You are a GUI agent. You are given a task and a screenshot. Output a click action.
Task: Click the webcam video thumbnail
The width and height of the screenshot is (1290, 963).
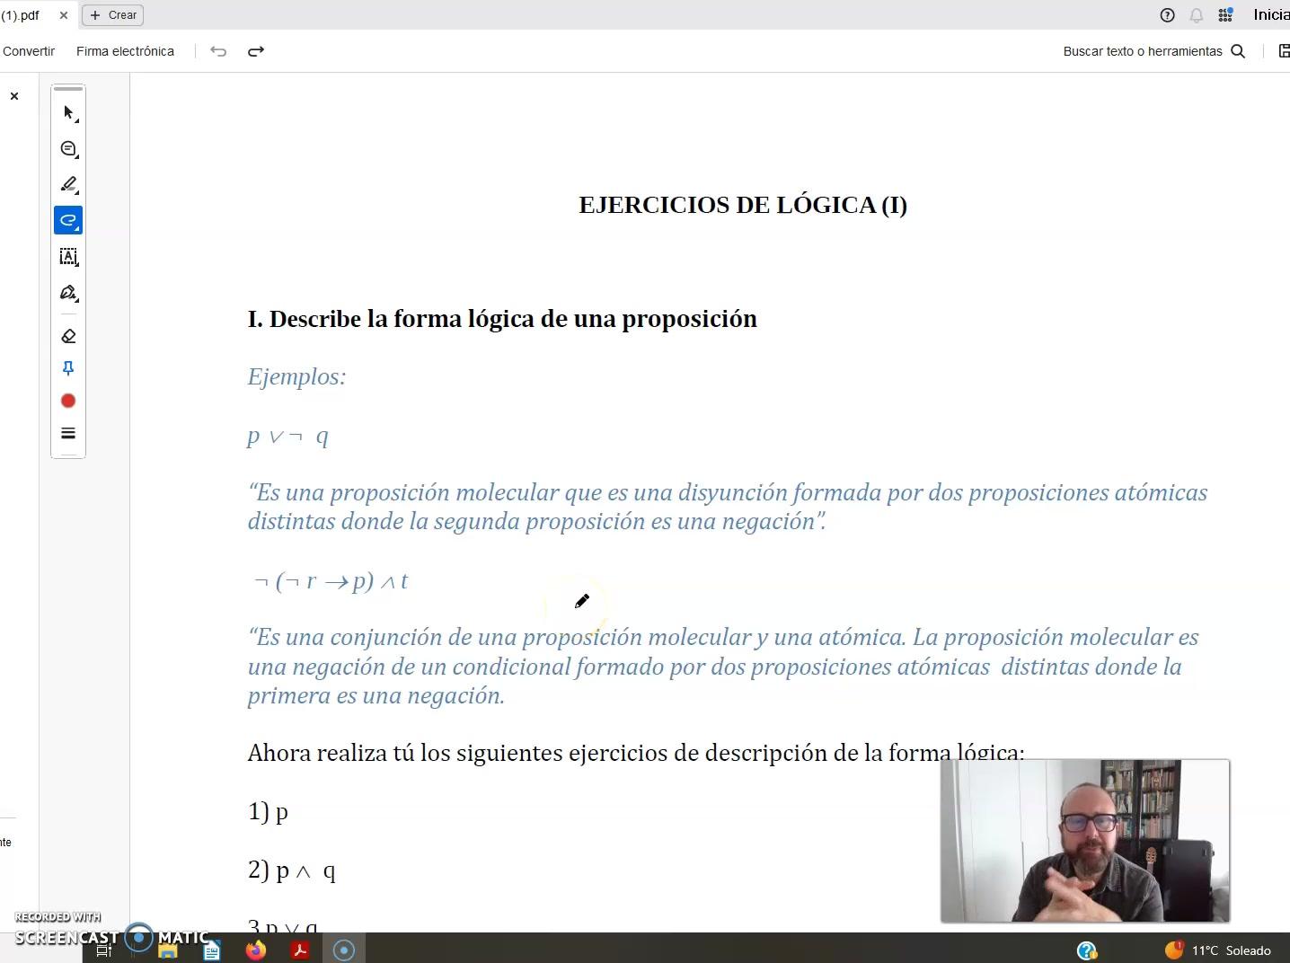pyautogui.click(x=1085, y=841)
